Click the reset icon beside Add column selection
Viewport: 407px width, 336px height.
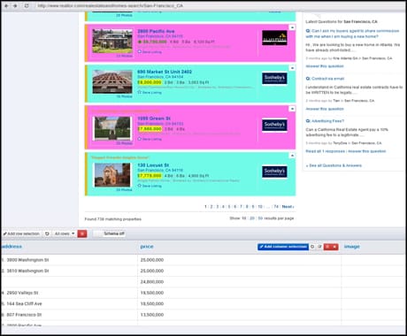pyautogui.click(x=312, y=247)
